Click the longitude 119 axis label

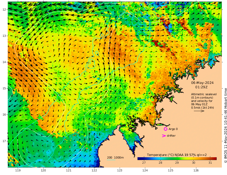(x=18, y=170)
